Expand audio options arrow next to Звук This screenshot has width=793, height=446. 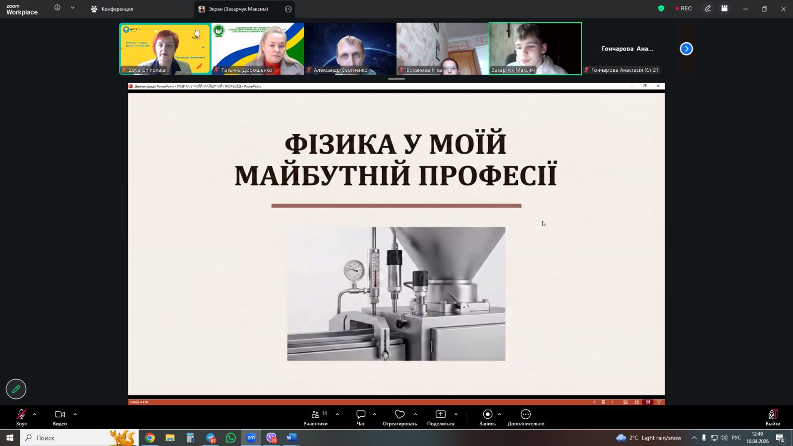pos(35,414)
